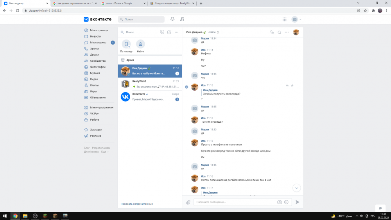Open the emoji picker in the message field
The height and width of the screenshot is (220, 391).
coord(286,202)
